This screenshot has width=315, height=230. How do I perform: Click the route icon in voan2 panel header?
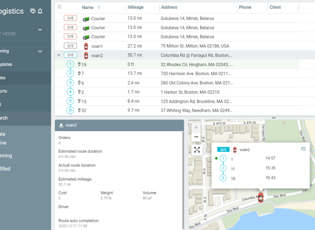tap(61, 125)
